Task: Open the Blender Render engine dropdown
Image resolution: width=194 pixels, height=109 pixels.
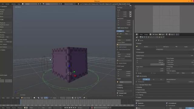Action: [70, 4]
